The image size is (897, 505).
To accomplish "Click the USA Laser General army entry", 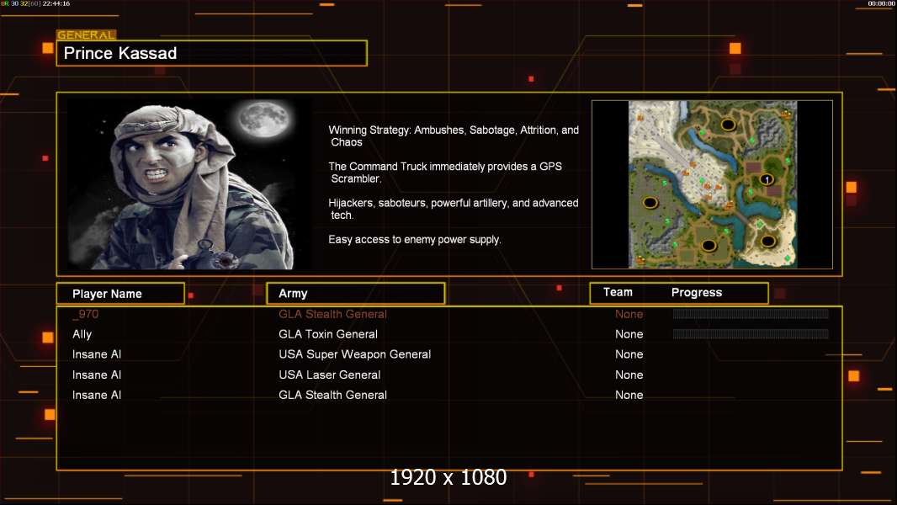I will coord(330,375).
